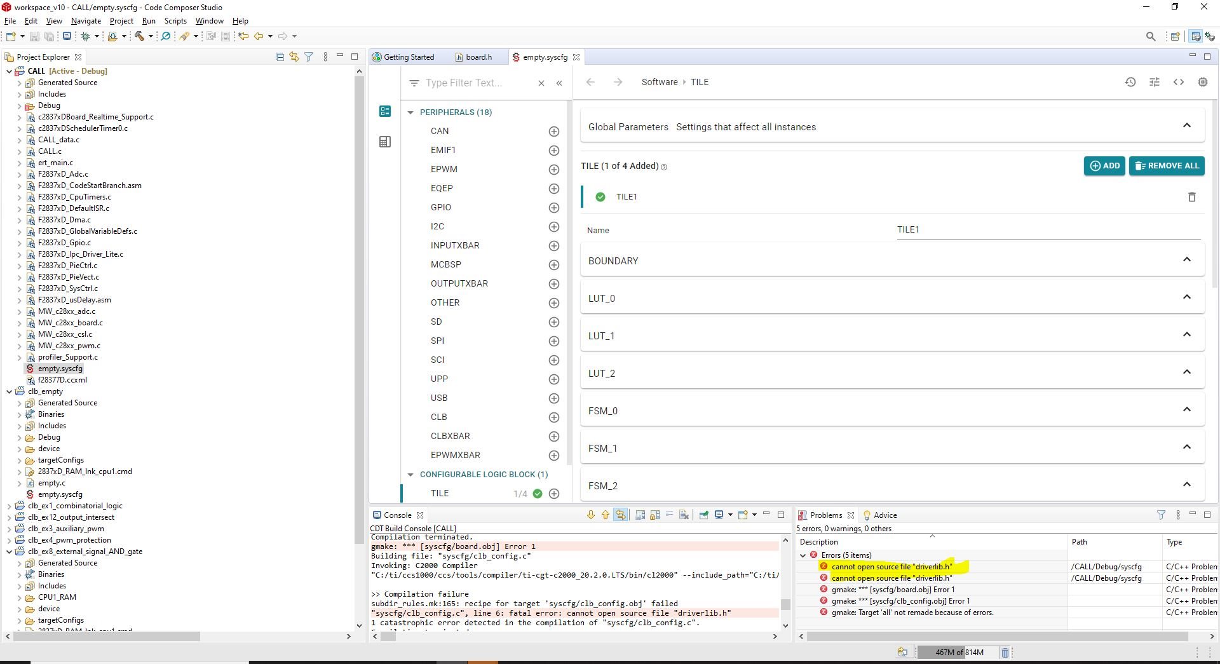Select the TILE1 instance row
The image size is (1220, 664).
(x=892, y=197)
